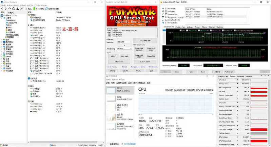Open FurMark Settings
The width and height of the screenshot is (271, 147).
113,71
